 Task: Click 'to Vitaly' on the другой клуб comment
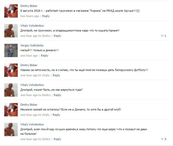(44, 115)
